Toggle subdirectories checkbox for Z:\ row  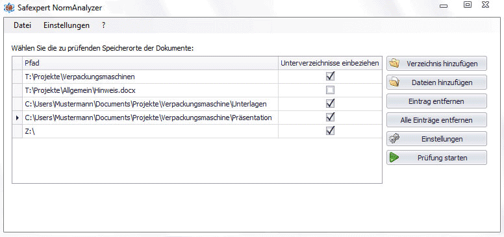click(x=330, y=131)
